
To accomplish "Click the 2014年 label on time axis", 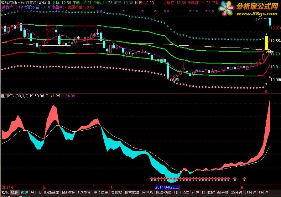I will (8, 187).
